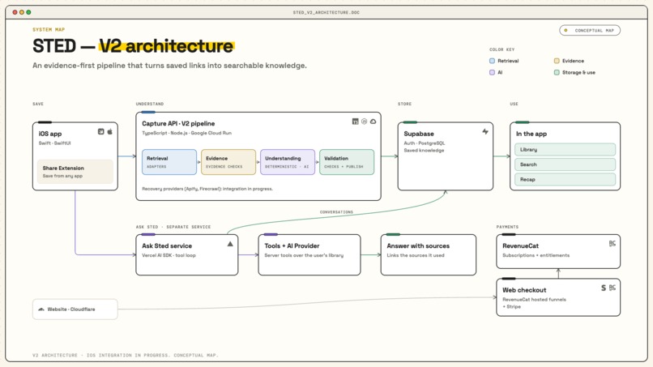Click the V2 ARCHITECTURE footer note
The width and height of the screenshot is (653, 367).
(x=126, y=356)
